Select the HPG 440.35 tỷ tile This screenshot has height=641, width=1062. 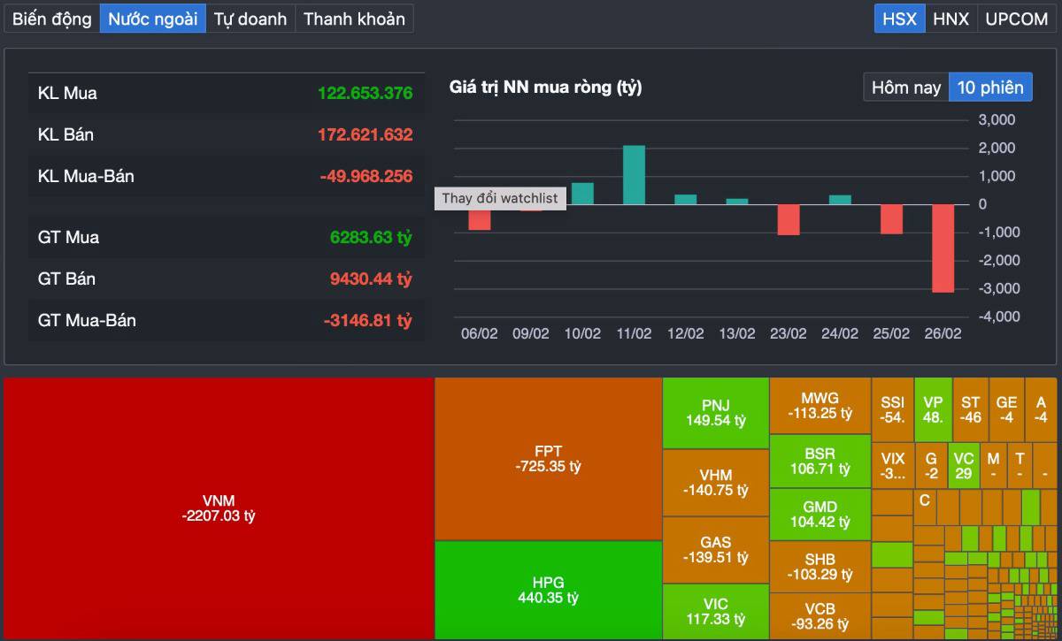point(549,590)
